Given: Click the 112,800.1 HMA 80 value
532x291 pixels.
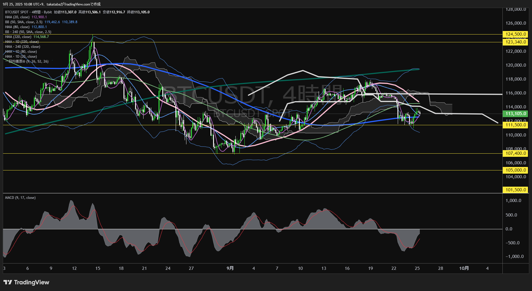Looking at the screenshot, I should [x=39, y=27].
